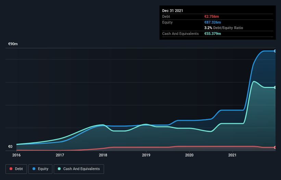The width and height of the screenshot is (281, 180).
Task: Click the red Debt legend dot
Action: (11, 169)
